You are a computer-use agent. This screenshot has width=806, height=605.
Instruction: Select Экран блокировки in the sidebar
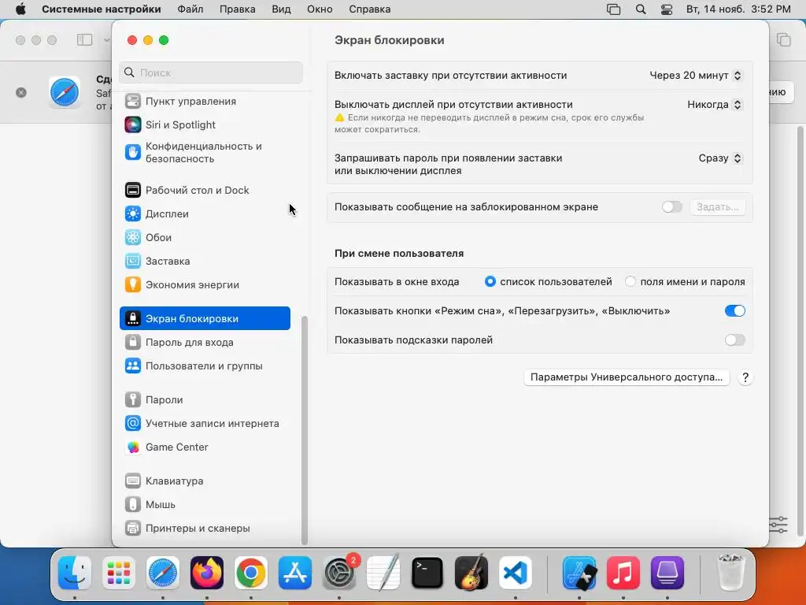[x=205, y=318]
